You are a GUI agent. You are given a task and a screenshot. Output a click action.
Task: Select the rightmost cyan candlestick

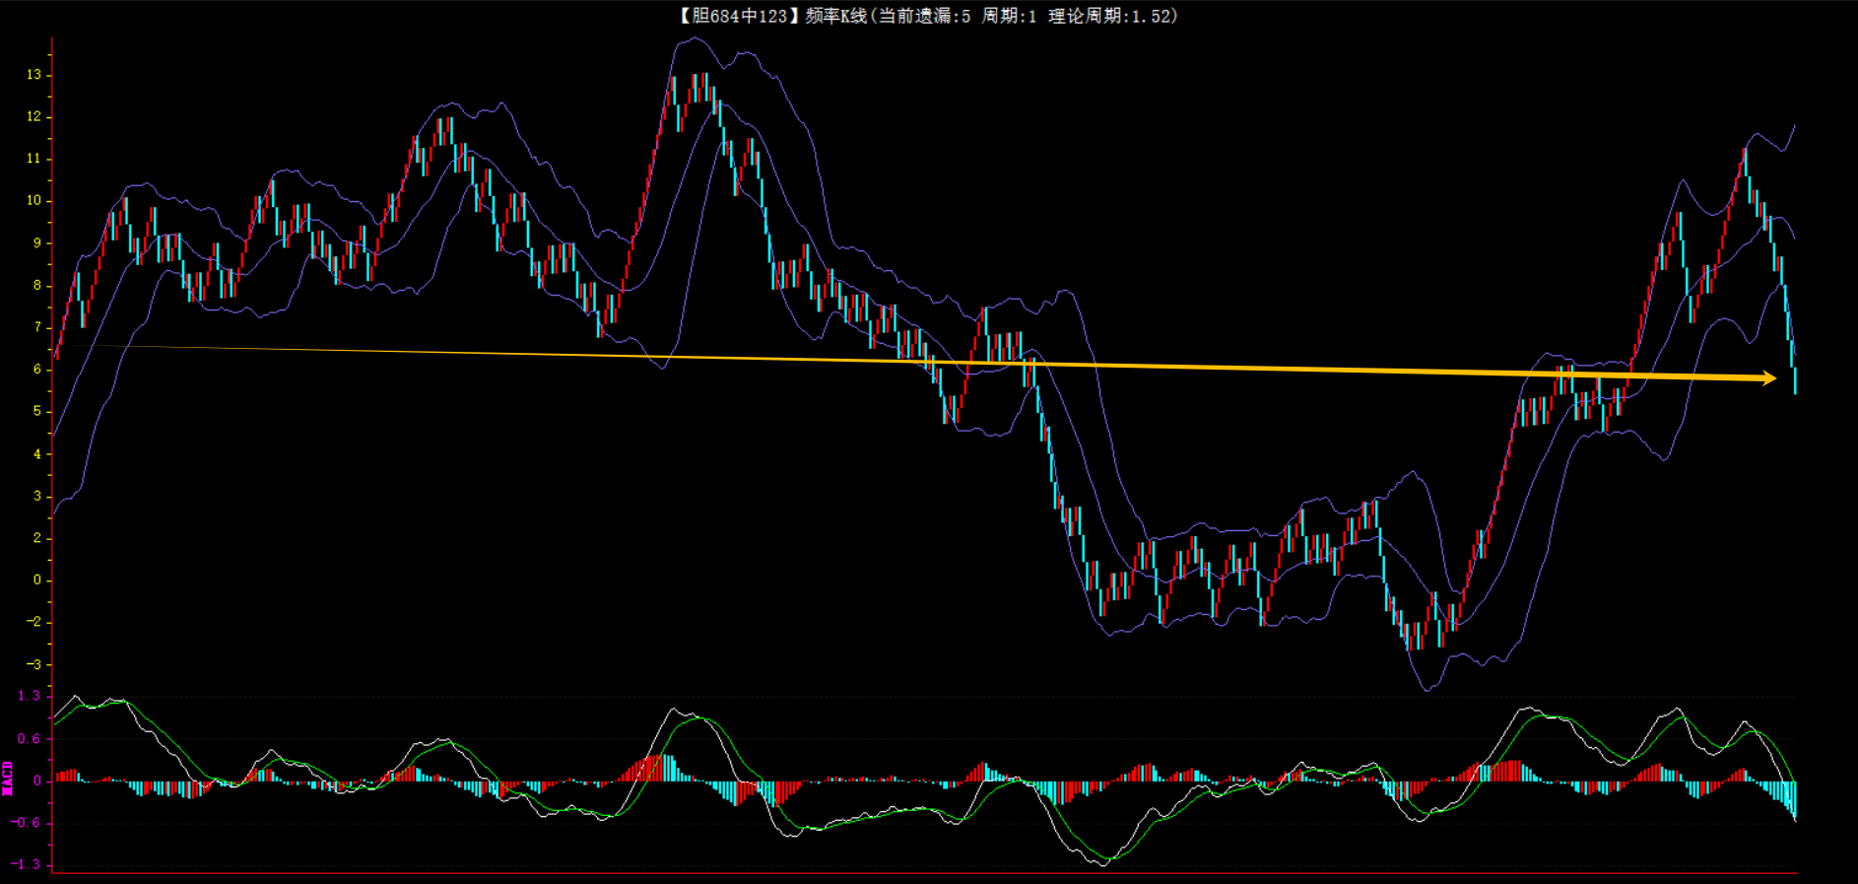(x=1795, y=379)
